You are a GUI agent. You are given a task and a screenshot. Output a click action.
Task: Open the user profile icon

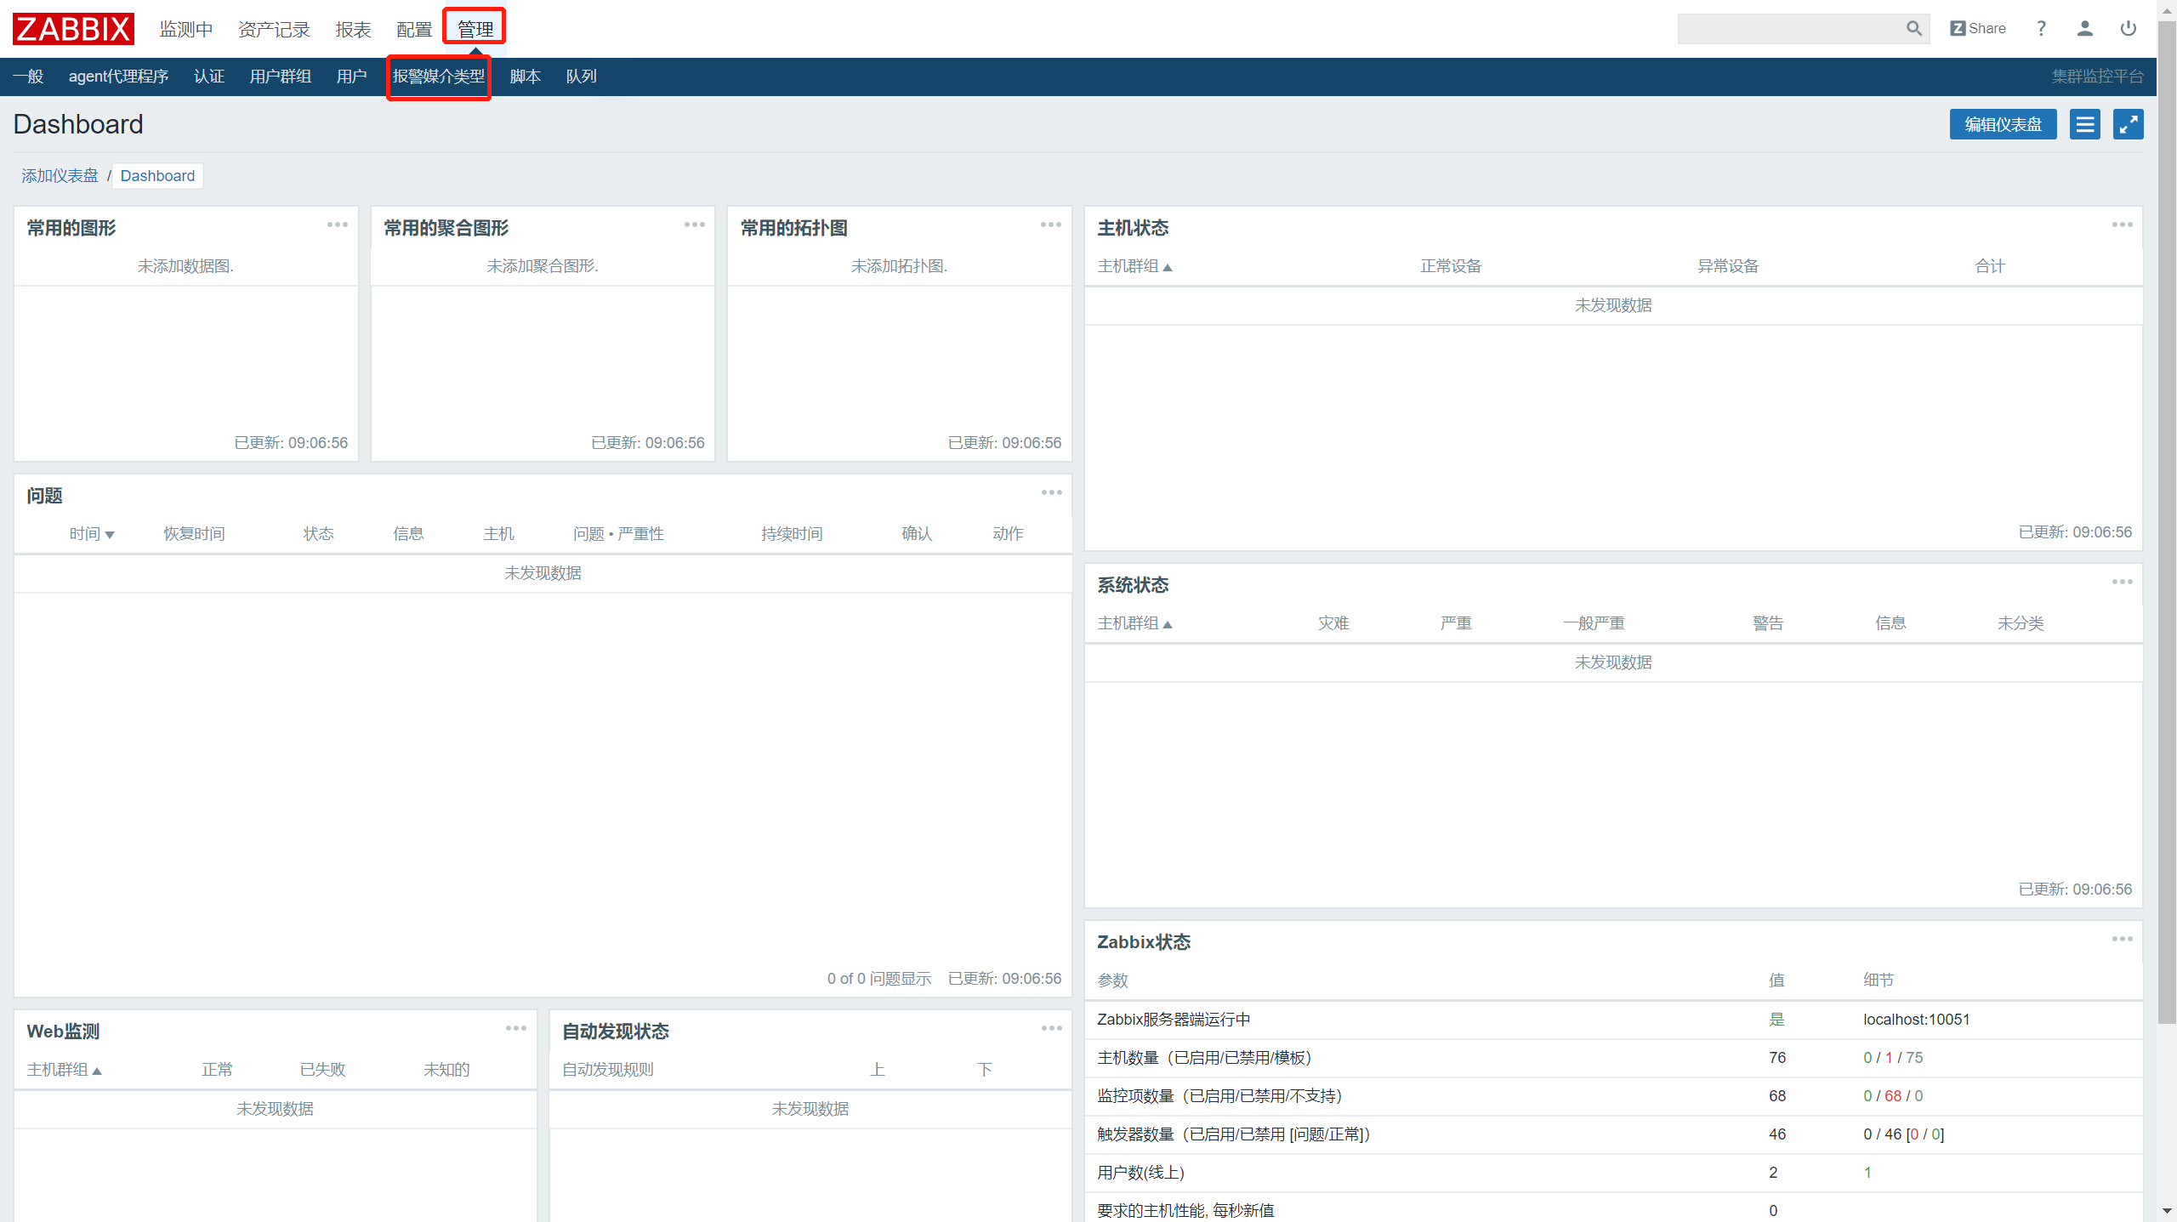(x=2084, y=28)
